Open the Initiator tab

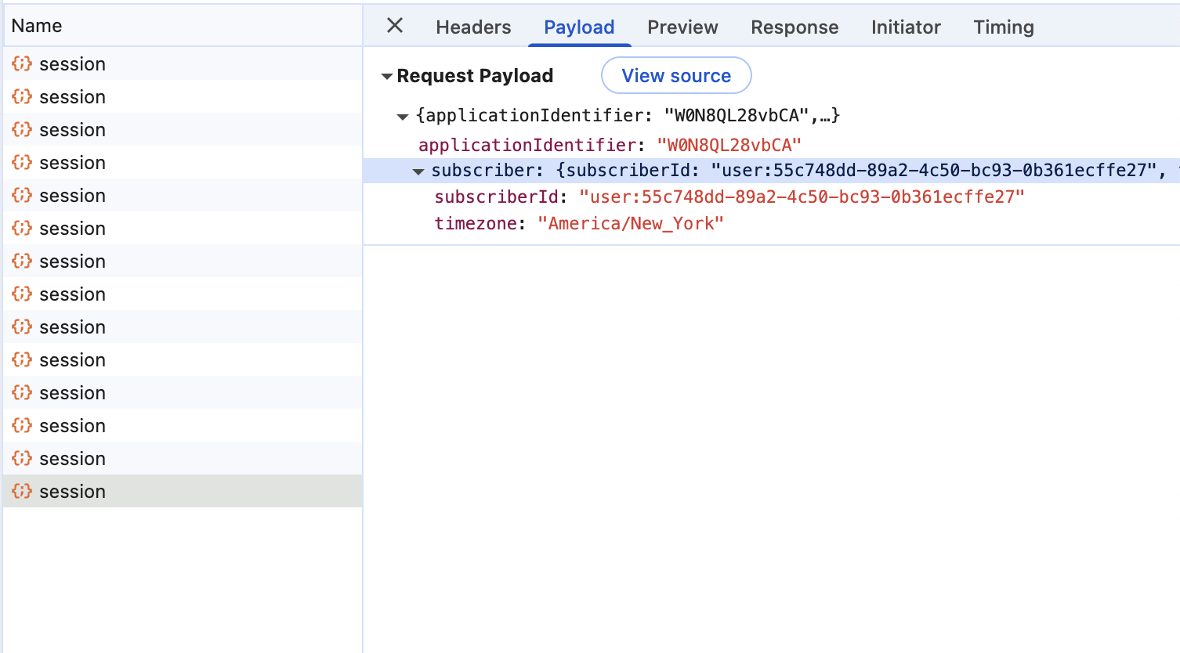906,27
